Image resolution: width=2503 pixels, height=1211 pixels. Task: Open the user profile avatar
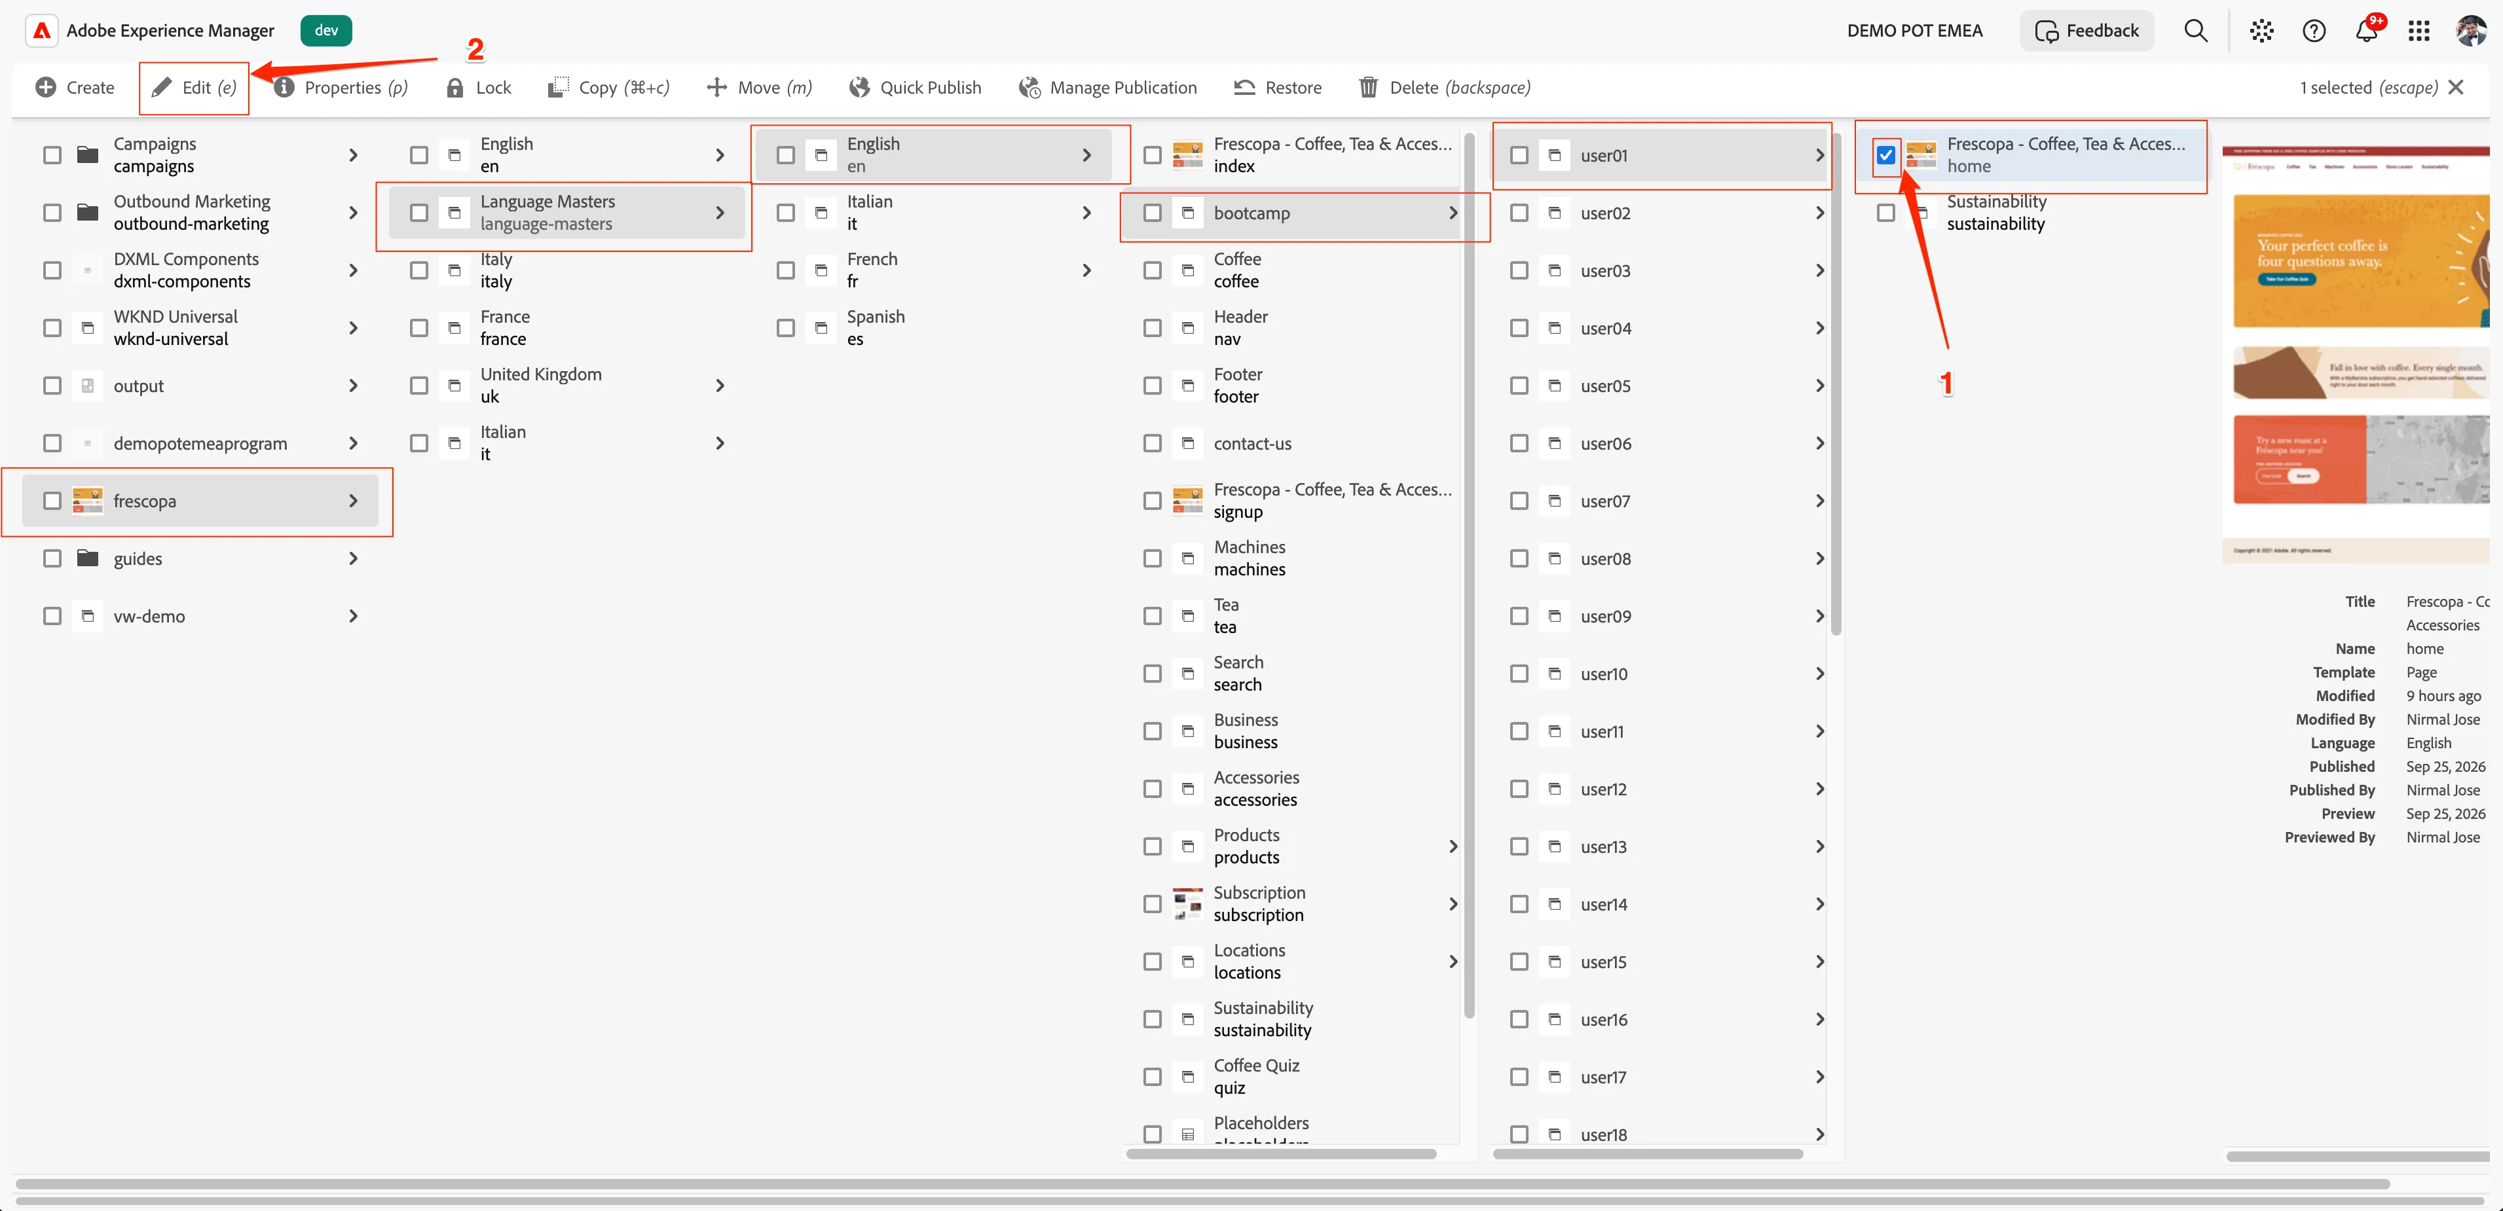2470,30
